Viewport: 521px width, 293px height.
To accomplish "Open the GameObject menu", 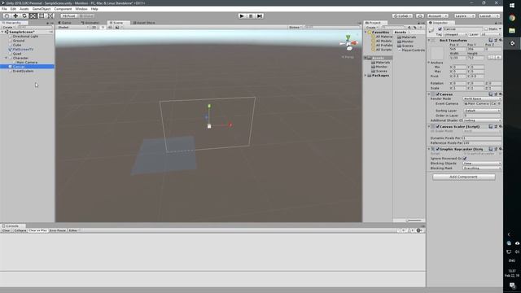I will [42, 9].
